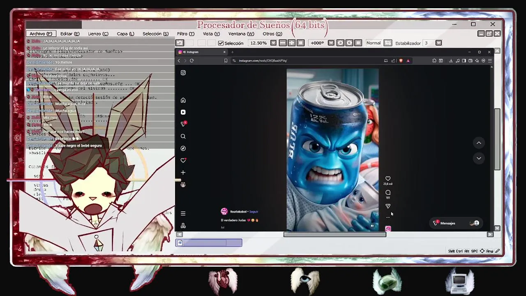Viewport: 526px width, 296px height.
Task: Click the canvas scrollbar down arrow
Action: tap(497, 228)
